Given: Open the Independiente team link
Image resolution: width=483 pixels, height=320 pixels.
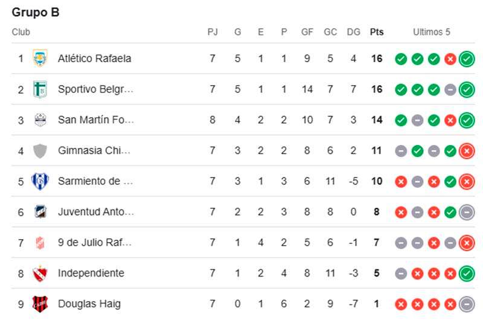Looking at the screenshot, I should [x=91, y=273].
